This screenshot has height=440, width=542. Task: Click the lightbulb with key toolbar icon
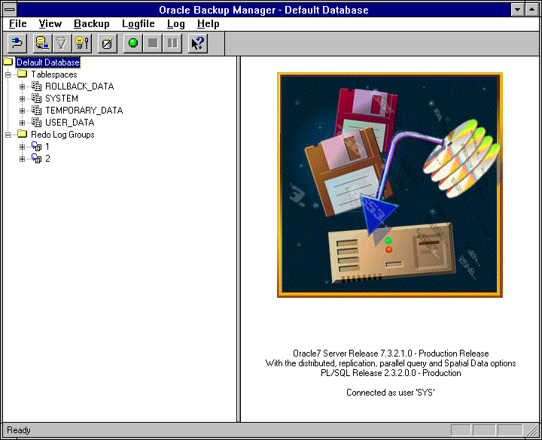(81, 44)
